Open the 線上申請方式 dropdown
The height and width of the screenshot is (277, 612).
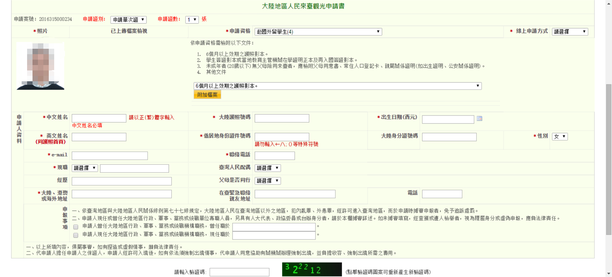tap(570, 32)
